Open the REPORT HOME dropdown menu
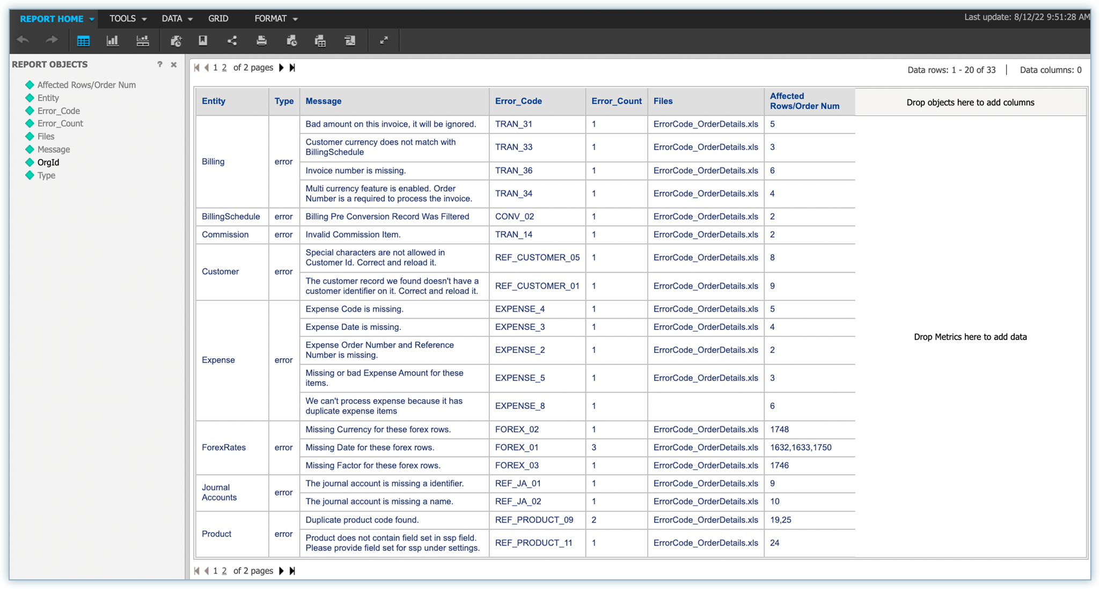Viewport: 1100px width, 589px height. click(57, 19)
